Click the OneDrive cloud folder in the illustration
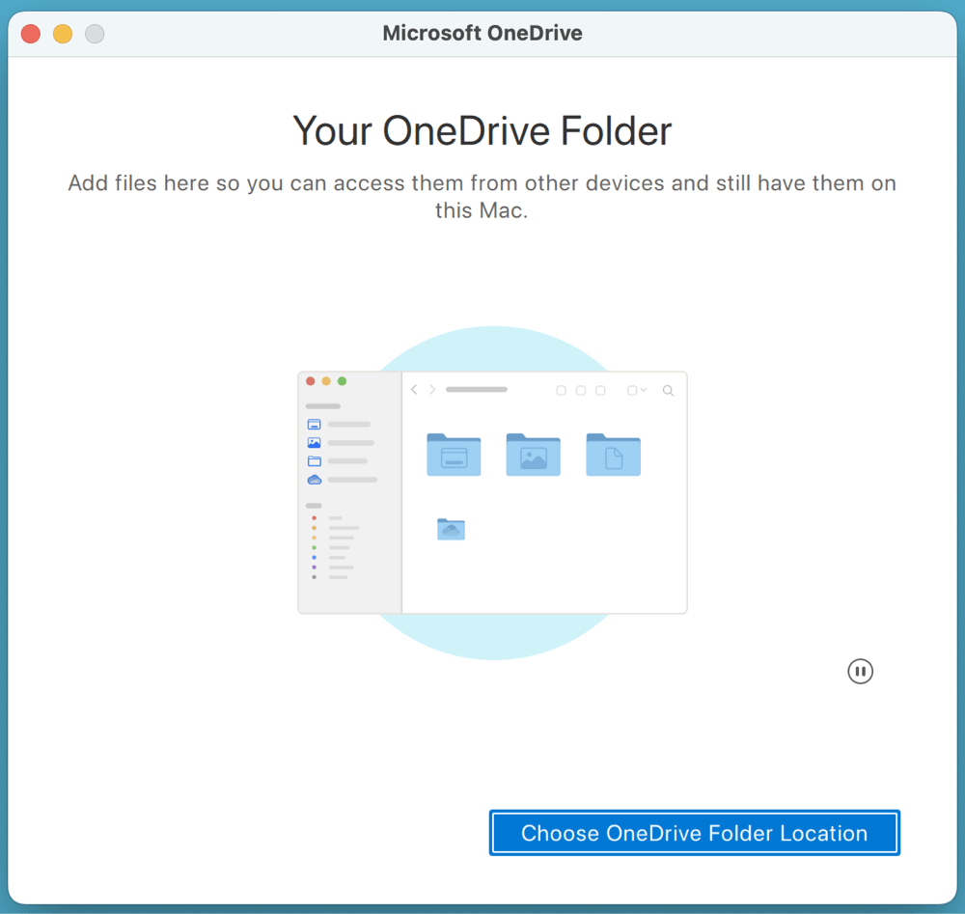 pyautogui.click(x=451, y=529)
